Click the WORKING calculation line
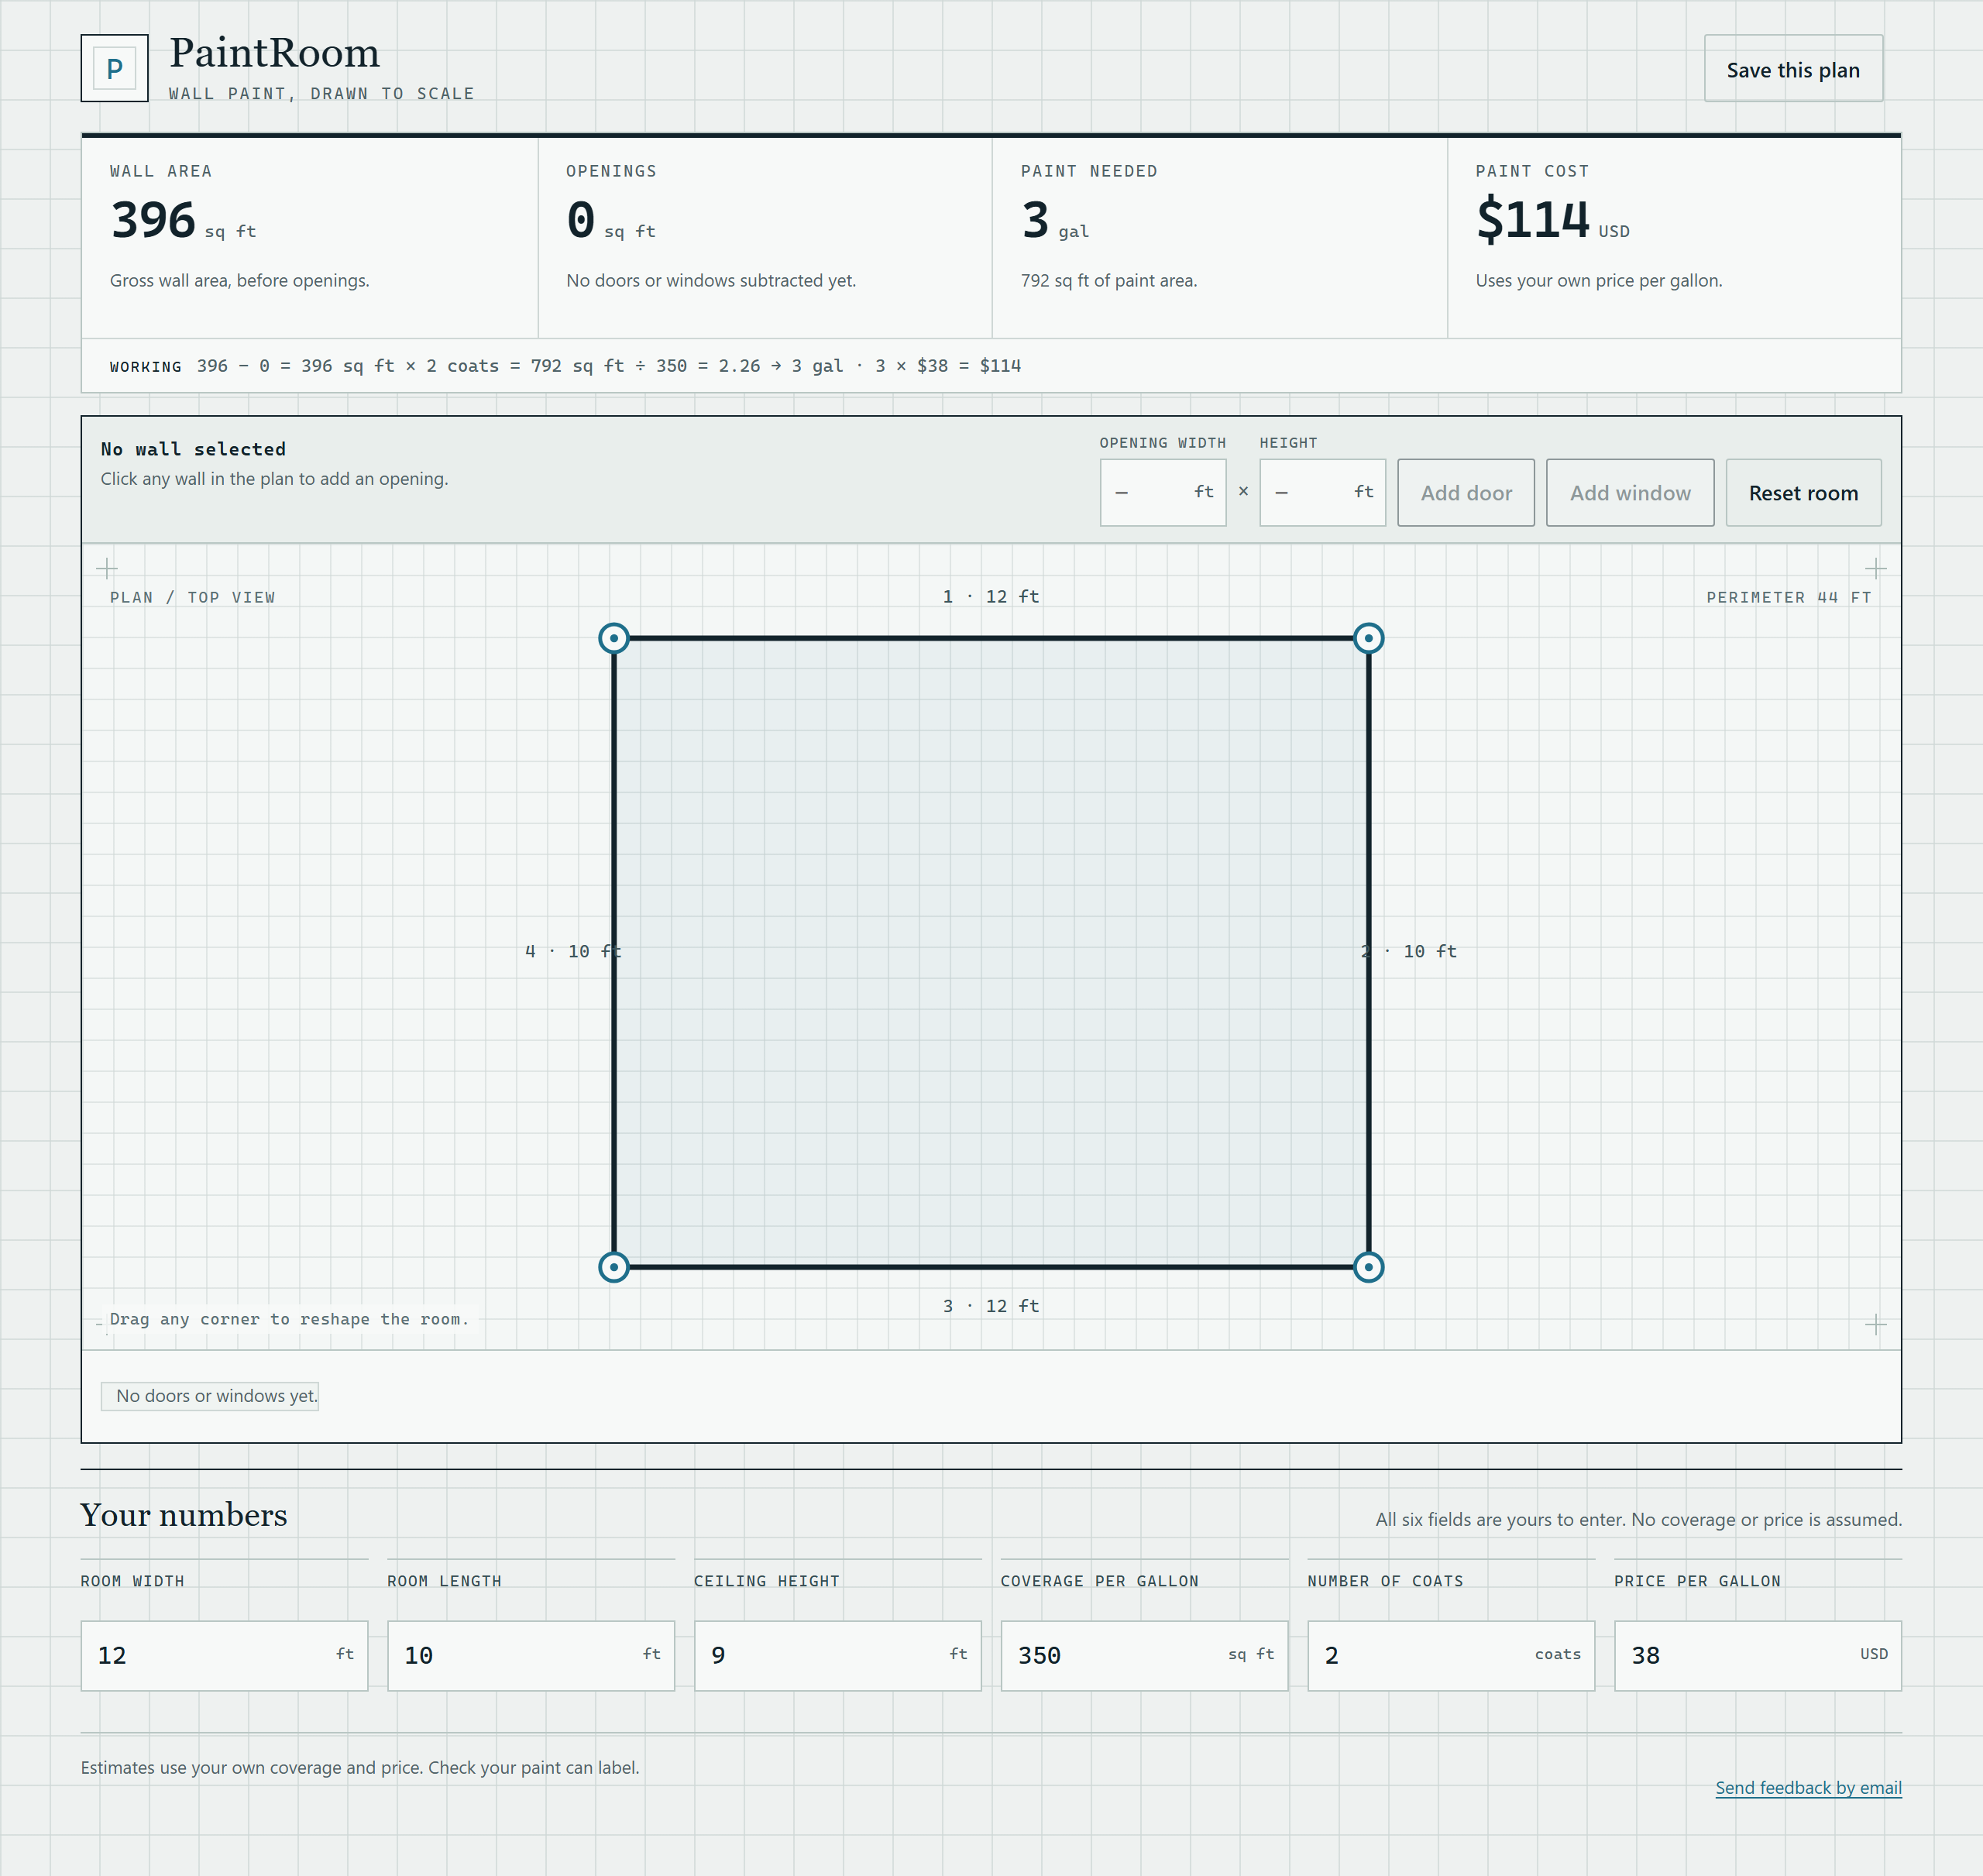1983x1876 pixels. (565, 366)
